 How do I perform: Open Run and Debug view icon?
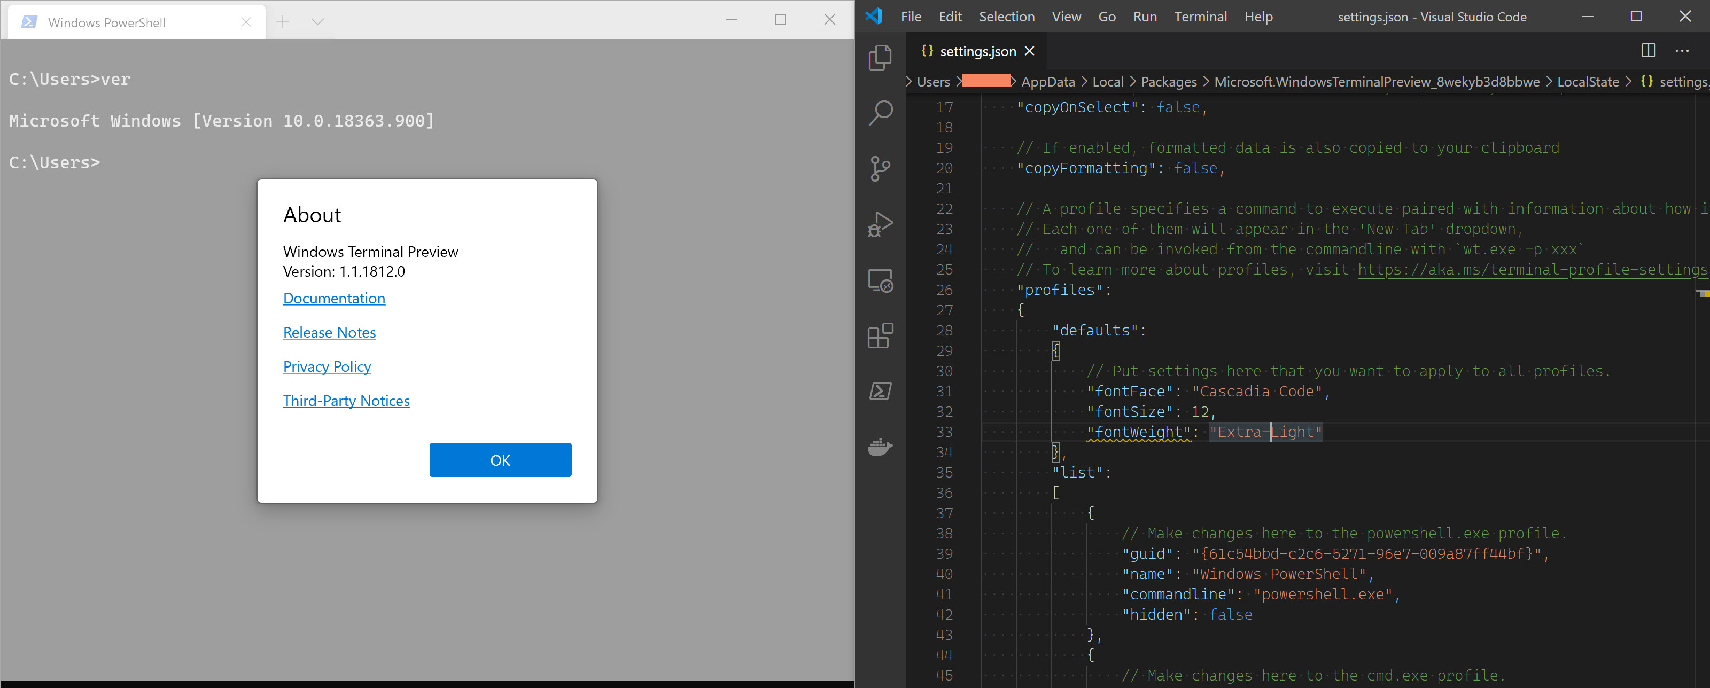[x=880, y=224]
